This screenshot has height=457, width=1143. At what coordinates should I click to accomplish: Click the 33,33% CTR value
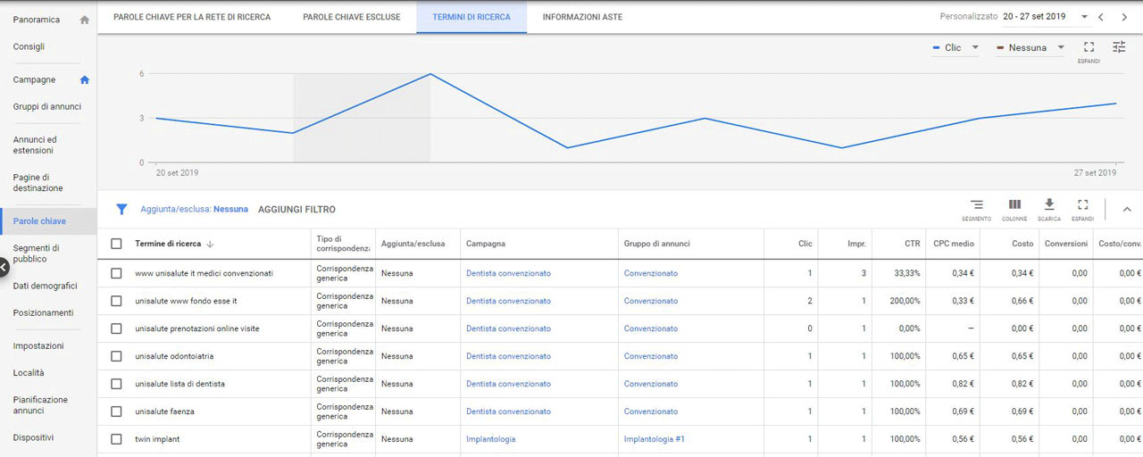(x=905, y=273)
